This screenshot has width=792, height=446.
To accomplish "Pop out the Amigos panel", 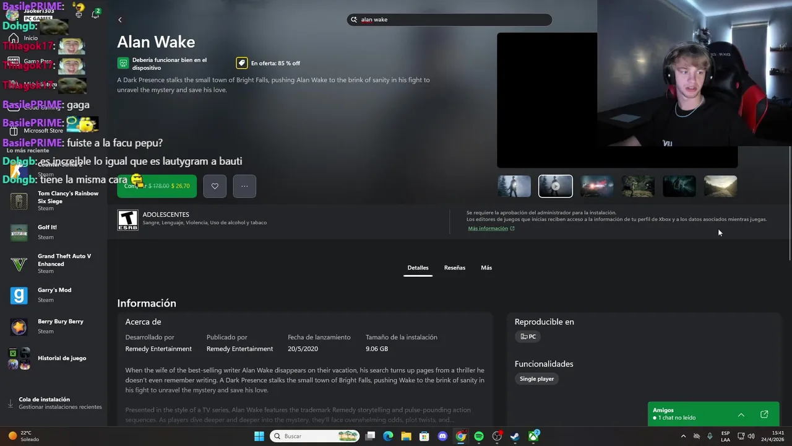I will coord(764,414).
